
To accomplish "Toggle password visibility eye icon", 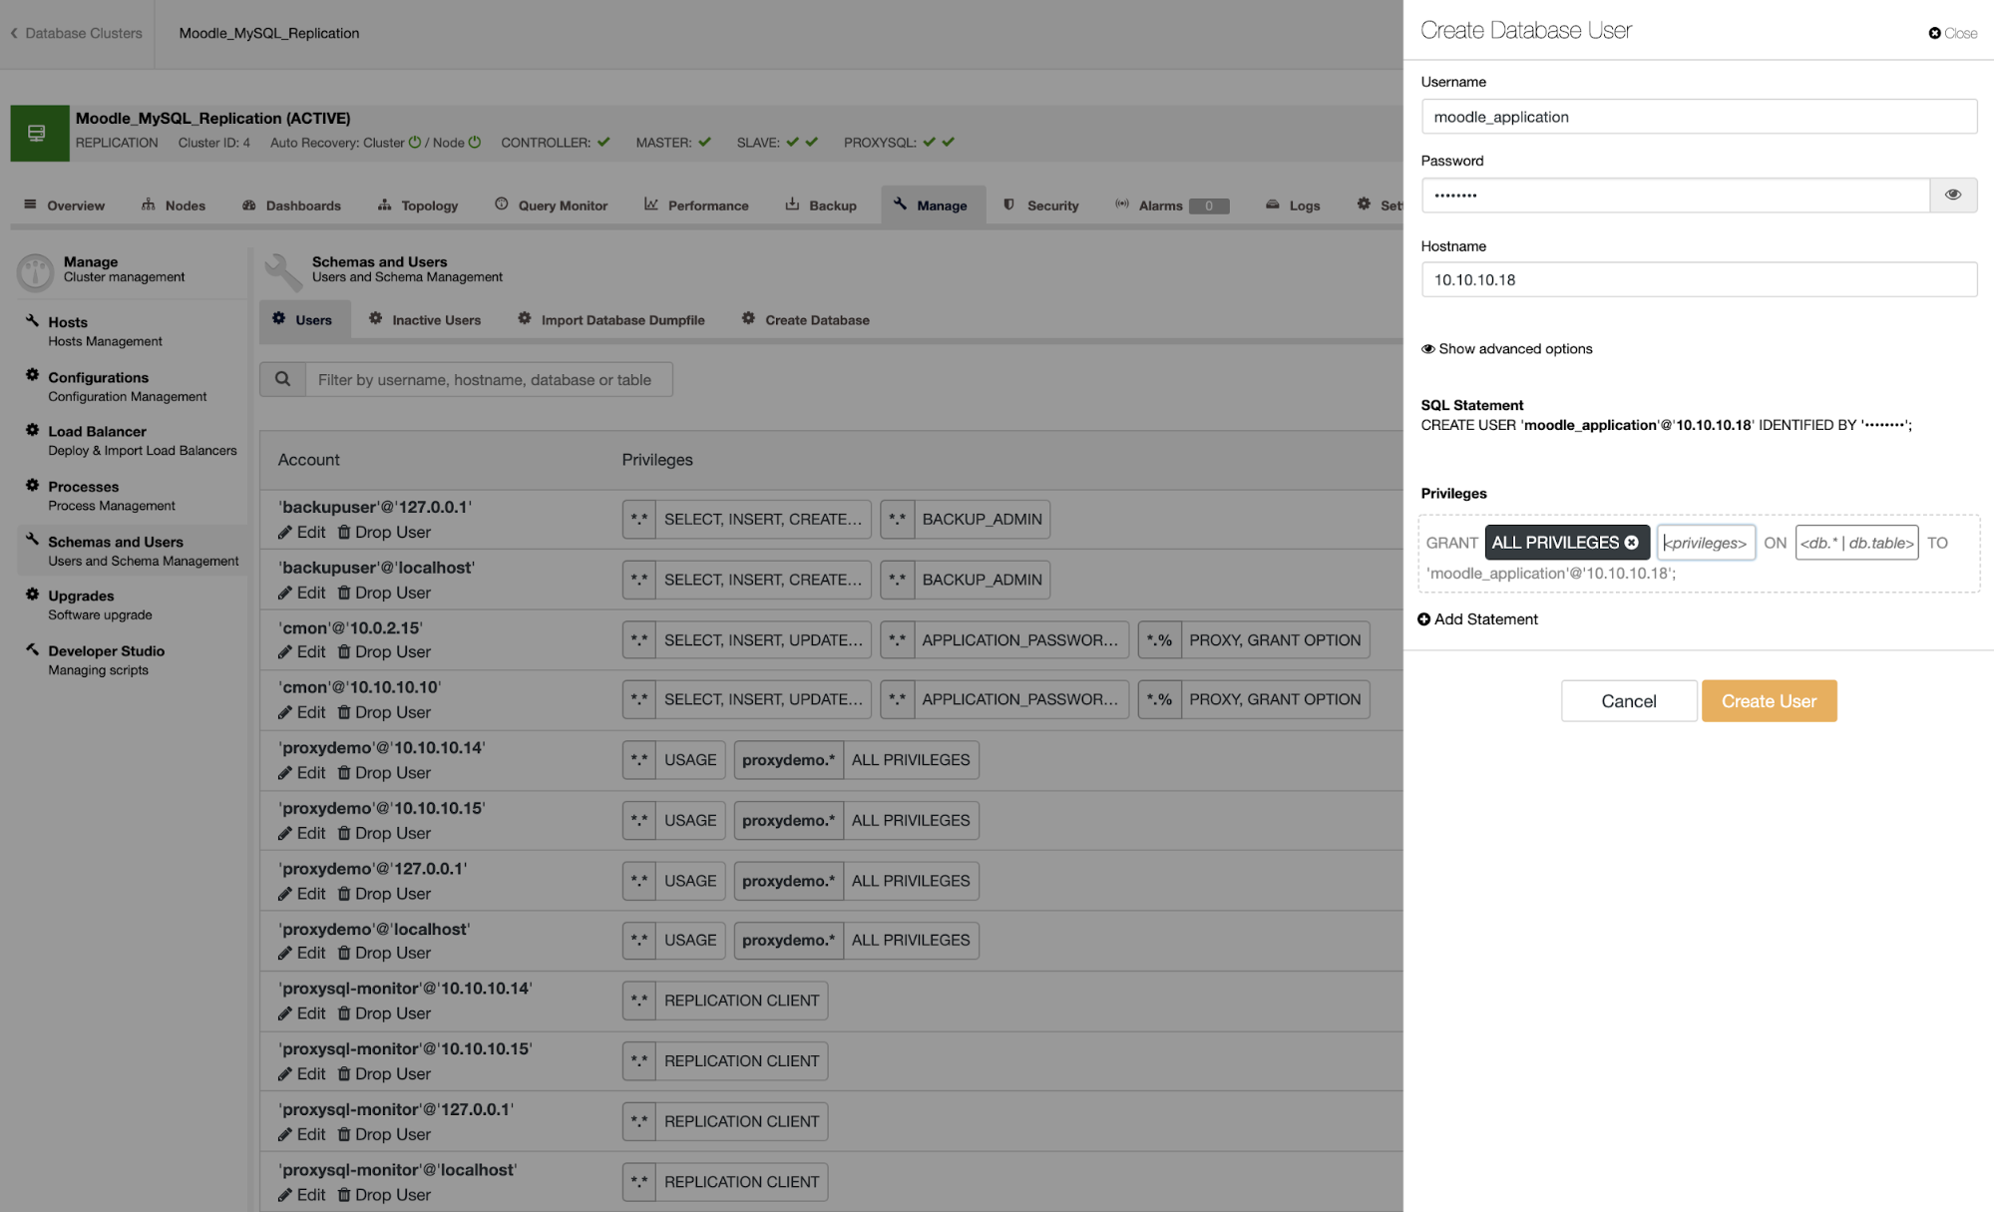I will 1952,195.
